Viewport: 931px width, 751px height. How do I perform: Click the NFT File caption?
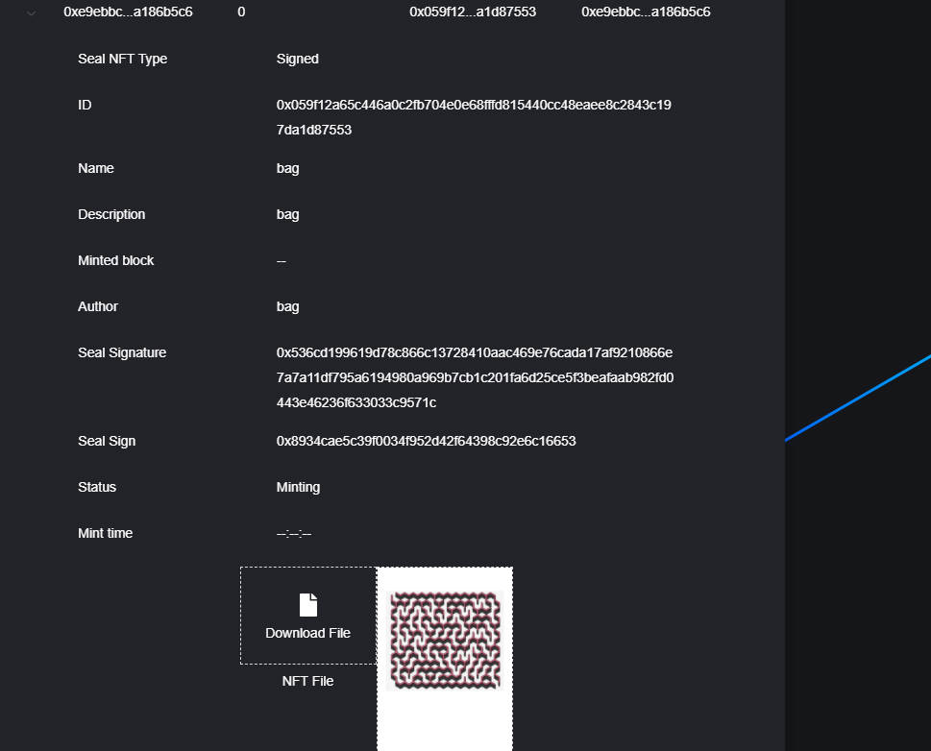coord(307,681)
